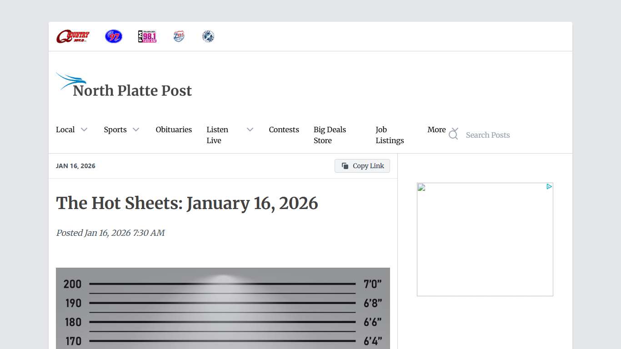Image resolution: width=621 pixels, height=349 pixels.
Task: Click the rightmost circular station badge logo
Action: [x=208, y=36]
